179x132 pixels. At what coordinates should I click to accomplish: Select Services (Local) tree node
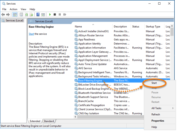coord(13,20)
